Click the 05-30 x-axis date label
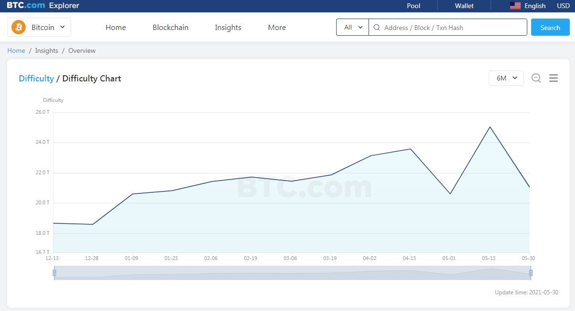This screenshot has height=311, width=575. 528,258
